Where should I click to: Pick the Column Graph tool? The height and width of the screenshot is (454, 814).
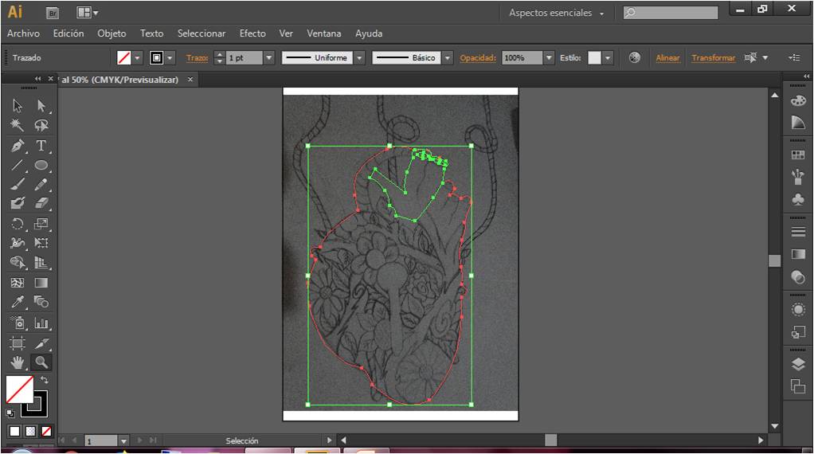click(x=41, y=323)
